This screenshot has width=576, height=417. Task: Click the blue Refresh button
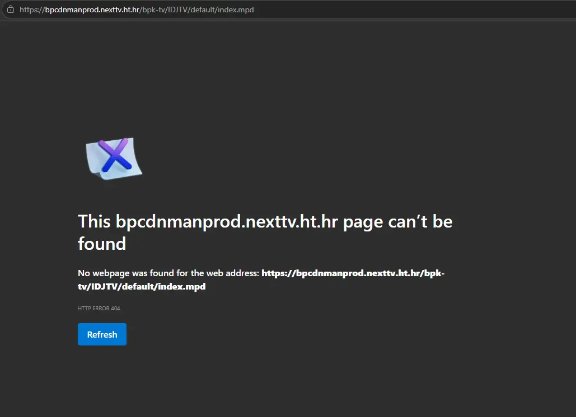tap(102, 334)
